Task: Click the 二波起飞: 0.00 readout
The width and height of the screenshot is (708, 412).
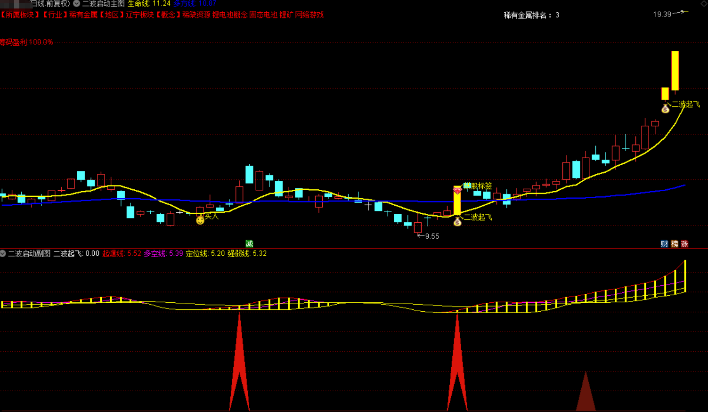Action: (76, 253)
